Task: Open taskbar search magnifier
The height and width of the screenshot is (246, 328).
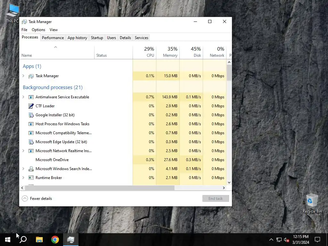Action: [23, 240]
